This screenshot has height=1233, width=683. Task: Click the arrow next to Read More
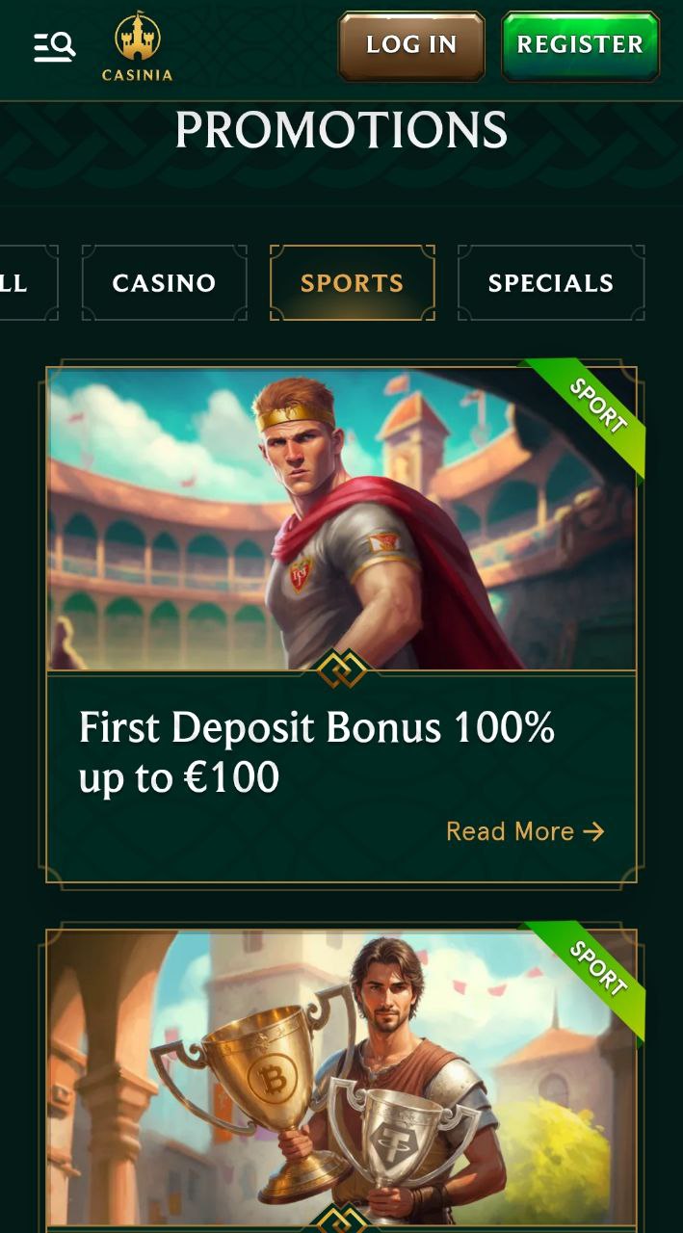(x=594, y=831)
